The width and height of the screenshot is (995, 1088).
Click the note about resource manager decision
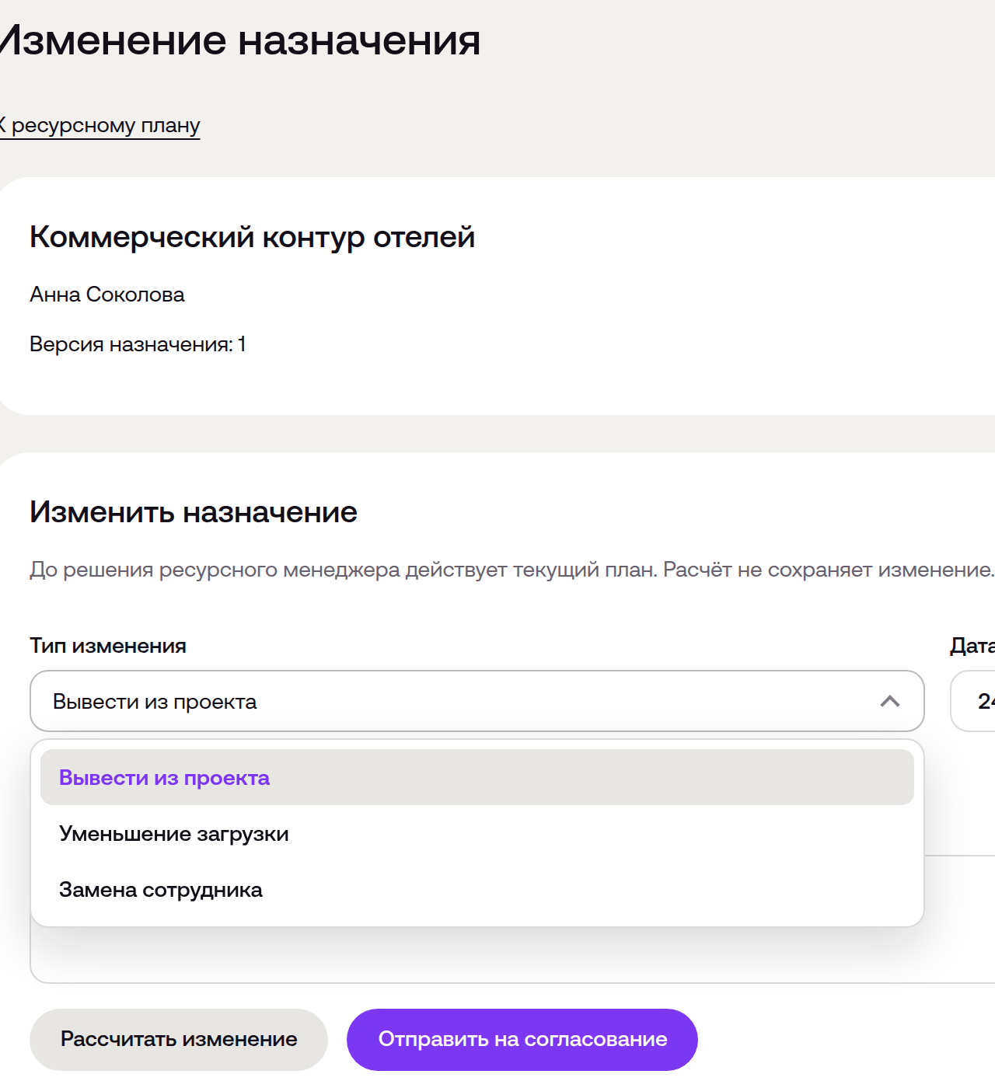(x=512, y=570)
